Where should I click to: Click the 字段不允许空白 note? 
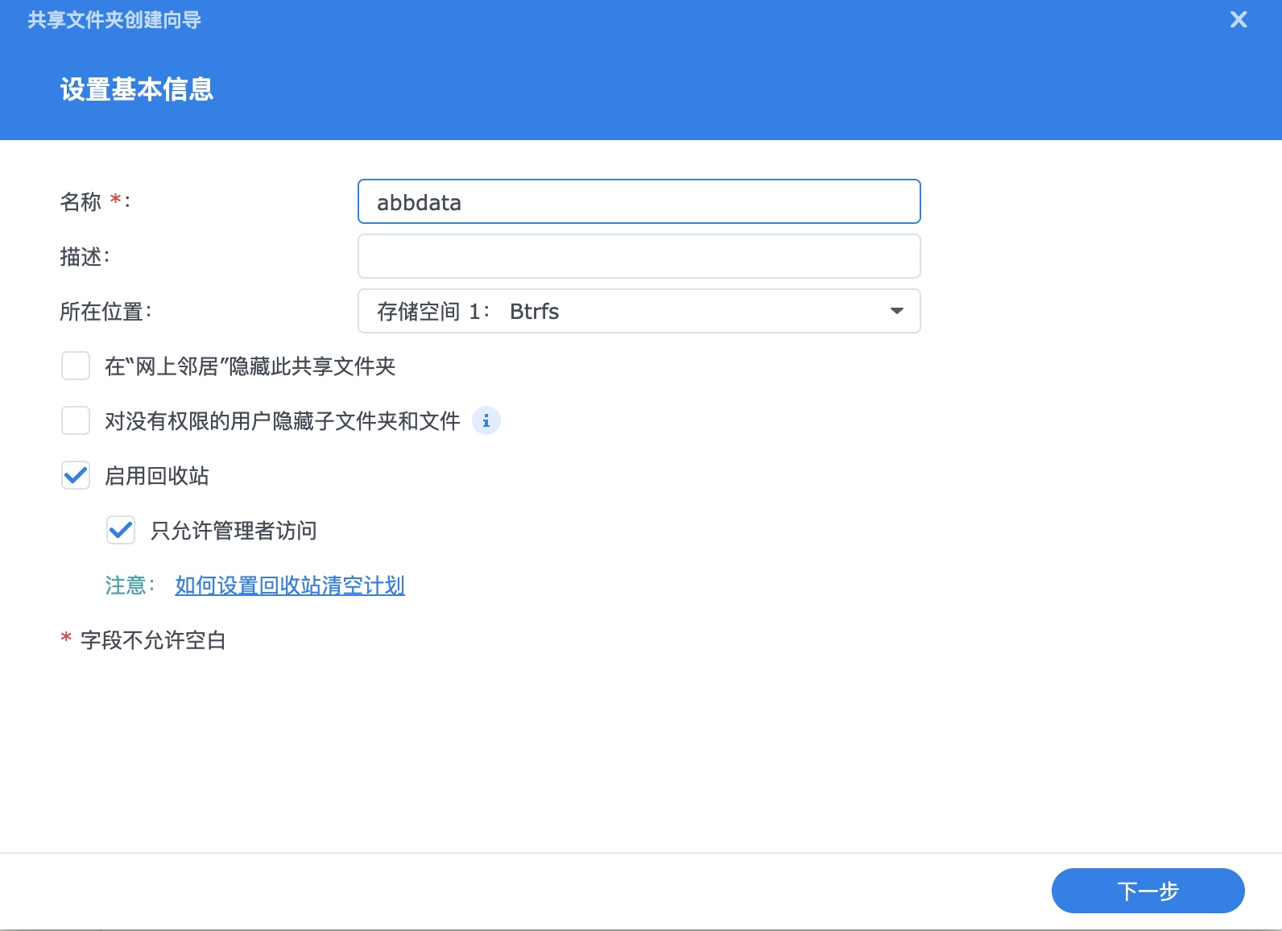[x=153, y=640]
